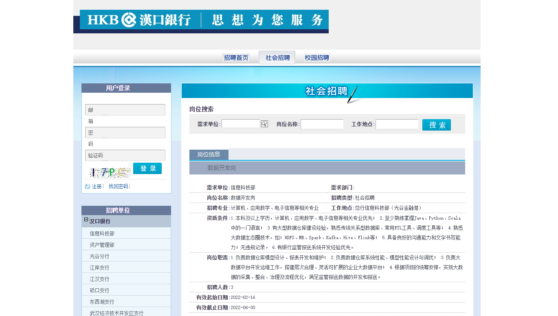Select 信息科技部 in the department list
558x316 pixels.
(x=102, y=233)
